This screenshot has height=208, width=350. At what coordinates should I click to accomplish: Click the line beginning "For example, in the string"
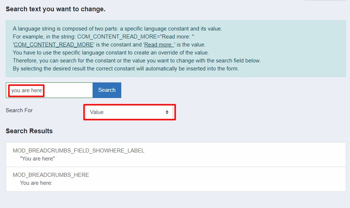(103, 37)
